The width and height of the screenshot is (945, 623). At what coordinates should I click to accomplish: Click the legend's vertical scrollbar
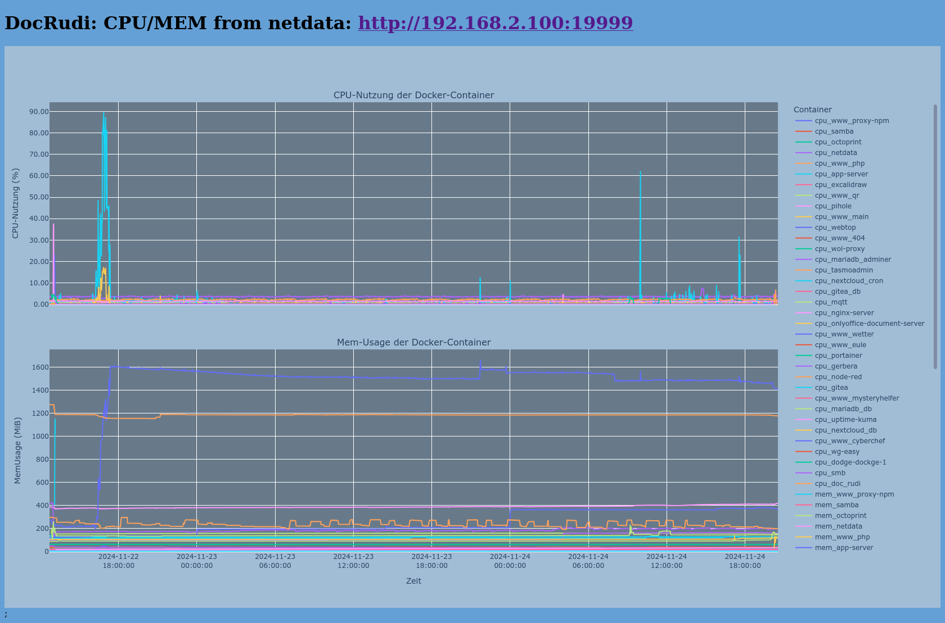tap(935, 236)
